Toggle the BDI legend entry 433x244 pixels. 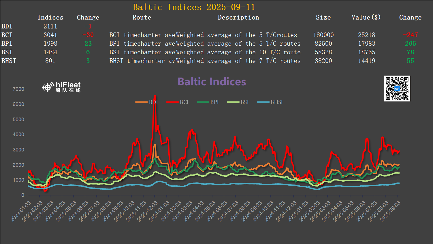(147, 102)
